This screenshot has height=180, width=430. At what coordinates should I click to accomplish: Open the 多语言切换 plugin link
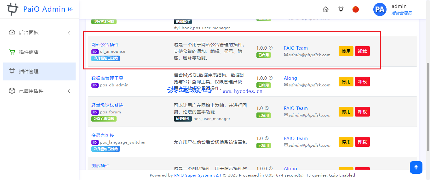(103, 135)
